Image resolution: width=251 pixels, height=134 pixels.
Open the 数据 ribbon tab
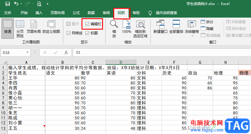[91, 13]
